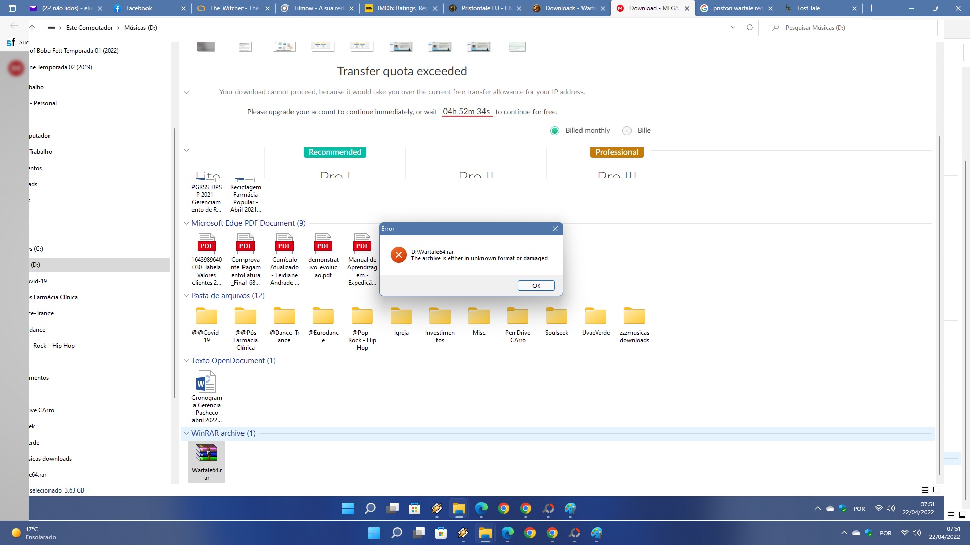The image size is (970, 545).
Task: Select the Currículo Atualizado PDF file
Action: [x=284, y=259]
